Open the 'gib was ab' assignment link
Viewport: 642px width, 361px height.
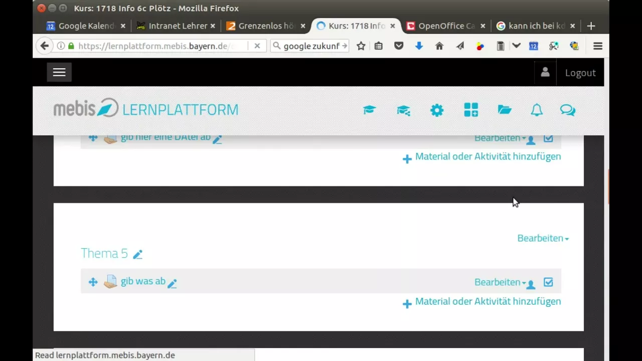143,281
